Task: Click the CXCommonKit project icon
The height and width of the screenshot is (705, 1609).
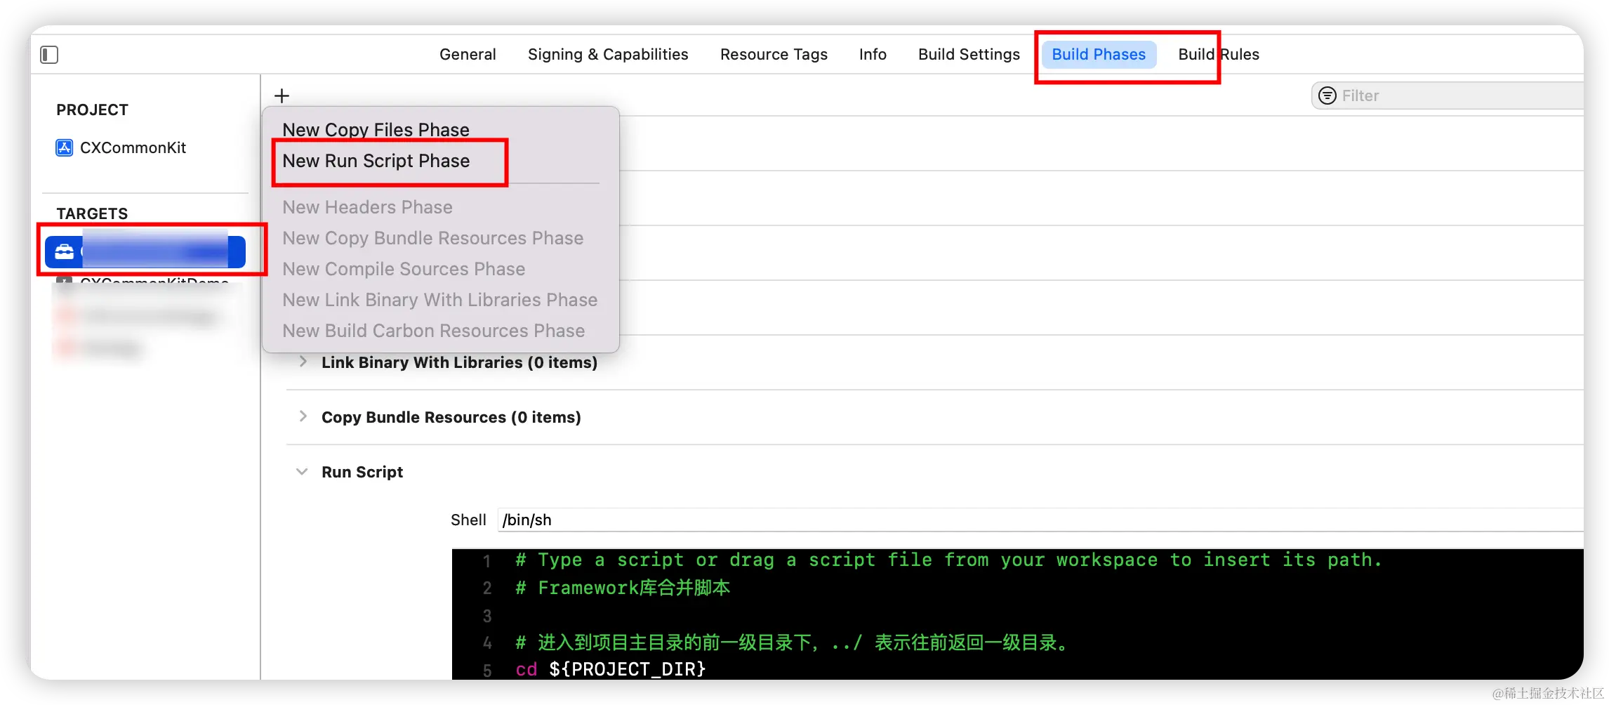Action: pos(65,147)
